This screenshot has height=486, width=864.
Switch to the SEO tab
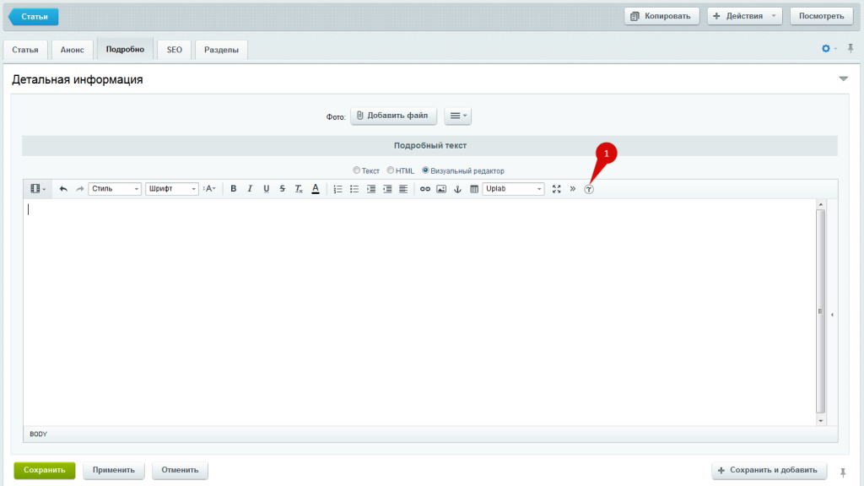[174, 50]
